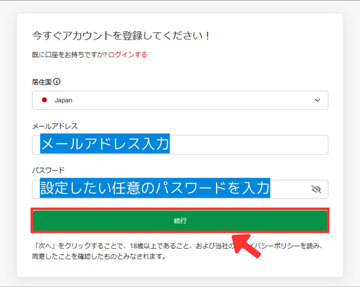Image resolution: width=360 pixels, height=287 pixels.
Task: Click the 今すぐアカウントを登録してください heading
Action: pos(121,36)
